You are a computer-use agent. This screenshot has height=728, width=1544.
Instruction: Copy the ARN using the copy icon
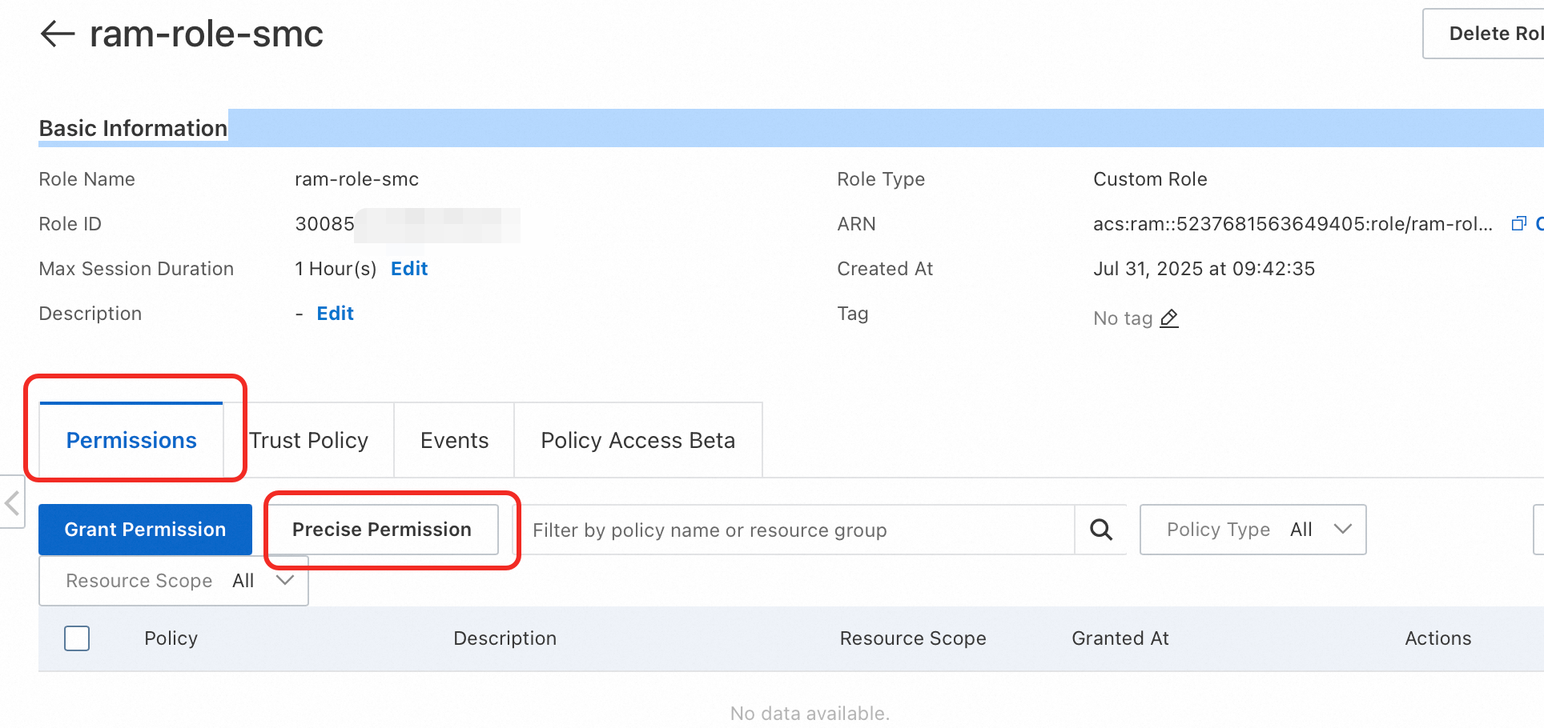(1518, 224)
